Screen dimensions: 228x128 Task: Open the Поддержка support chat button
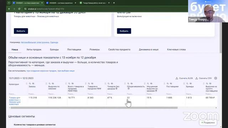pyautogui.click(x=208, y=123)
